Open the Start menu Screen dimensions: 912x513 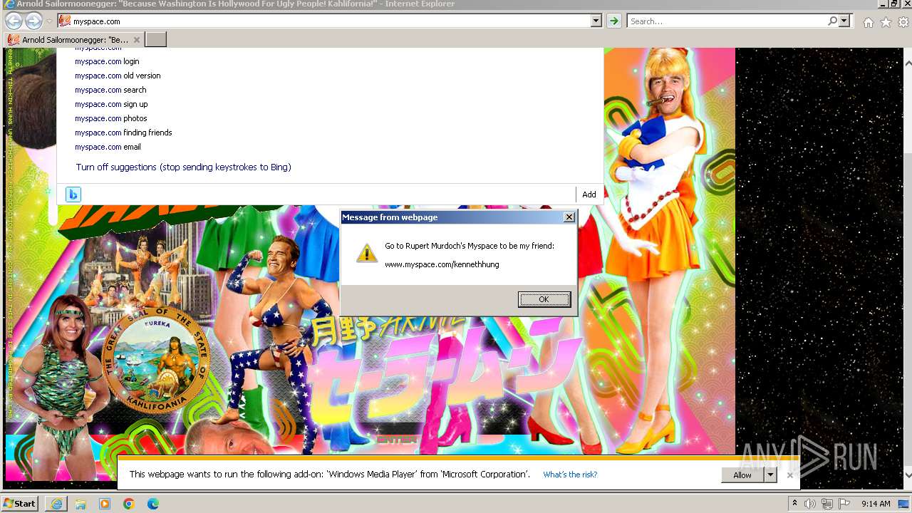pyautogui.click(x=20, y=504)
